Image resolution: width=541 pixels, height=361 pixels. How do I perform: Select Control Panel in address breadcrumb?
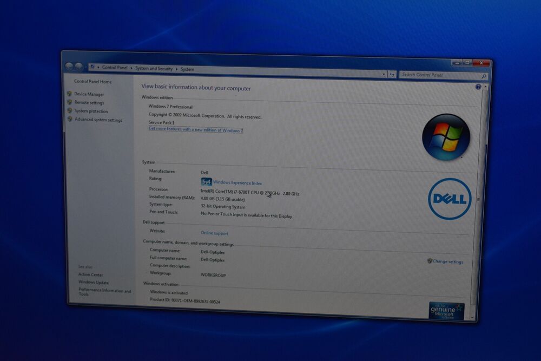pos(115,68)
